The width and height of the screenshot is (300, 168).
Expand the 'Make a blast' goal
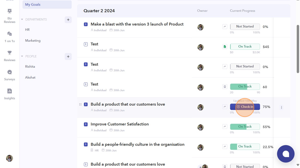86,24
